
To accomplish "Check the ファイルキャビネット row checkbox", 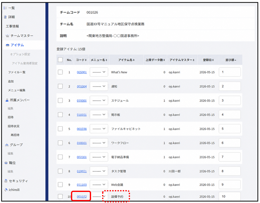I will [x=60, y=128].
